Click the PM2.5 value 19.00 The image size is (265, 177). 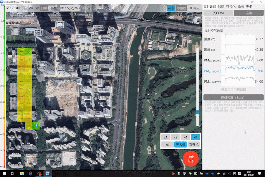[x=259, y=71]
